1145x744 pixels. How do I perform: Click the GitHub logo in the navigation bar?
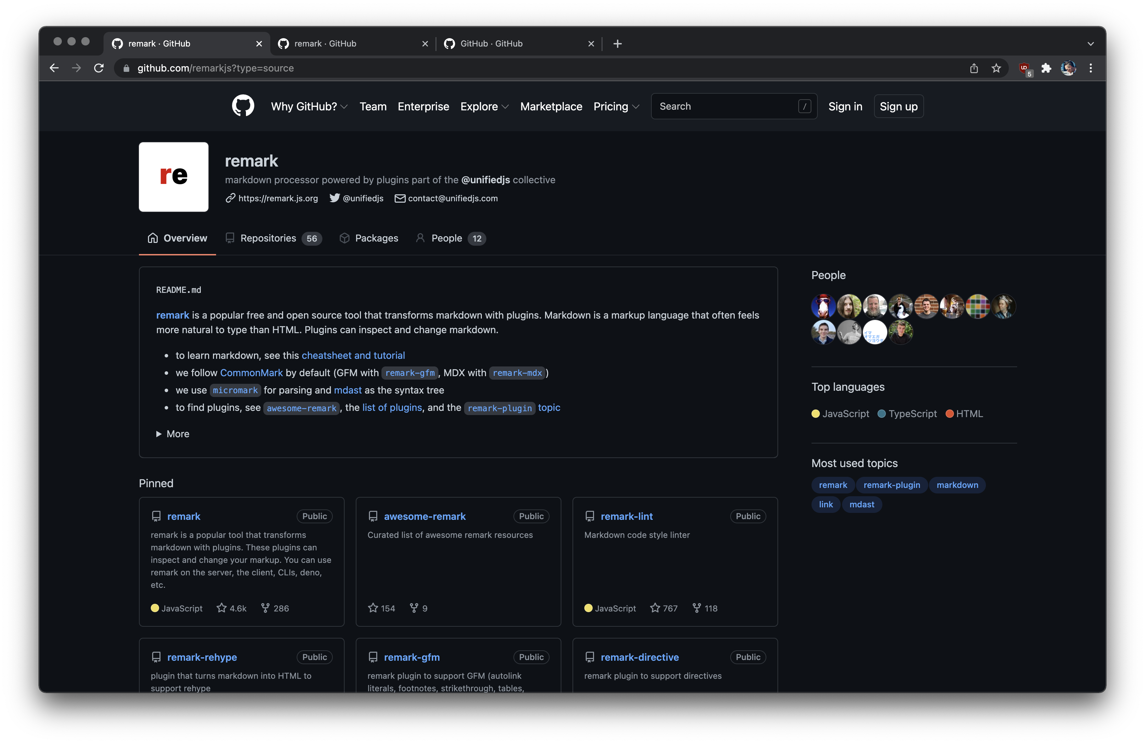pos(243,106)
